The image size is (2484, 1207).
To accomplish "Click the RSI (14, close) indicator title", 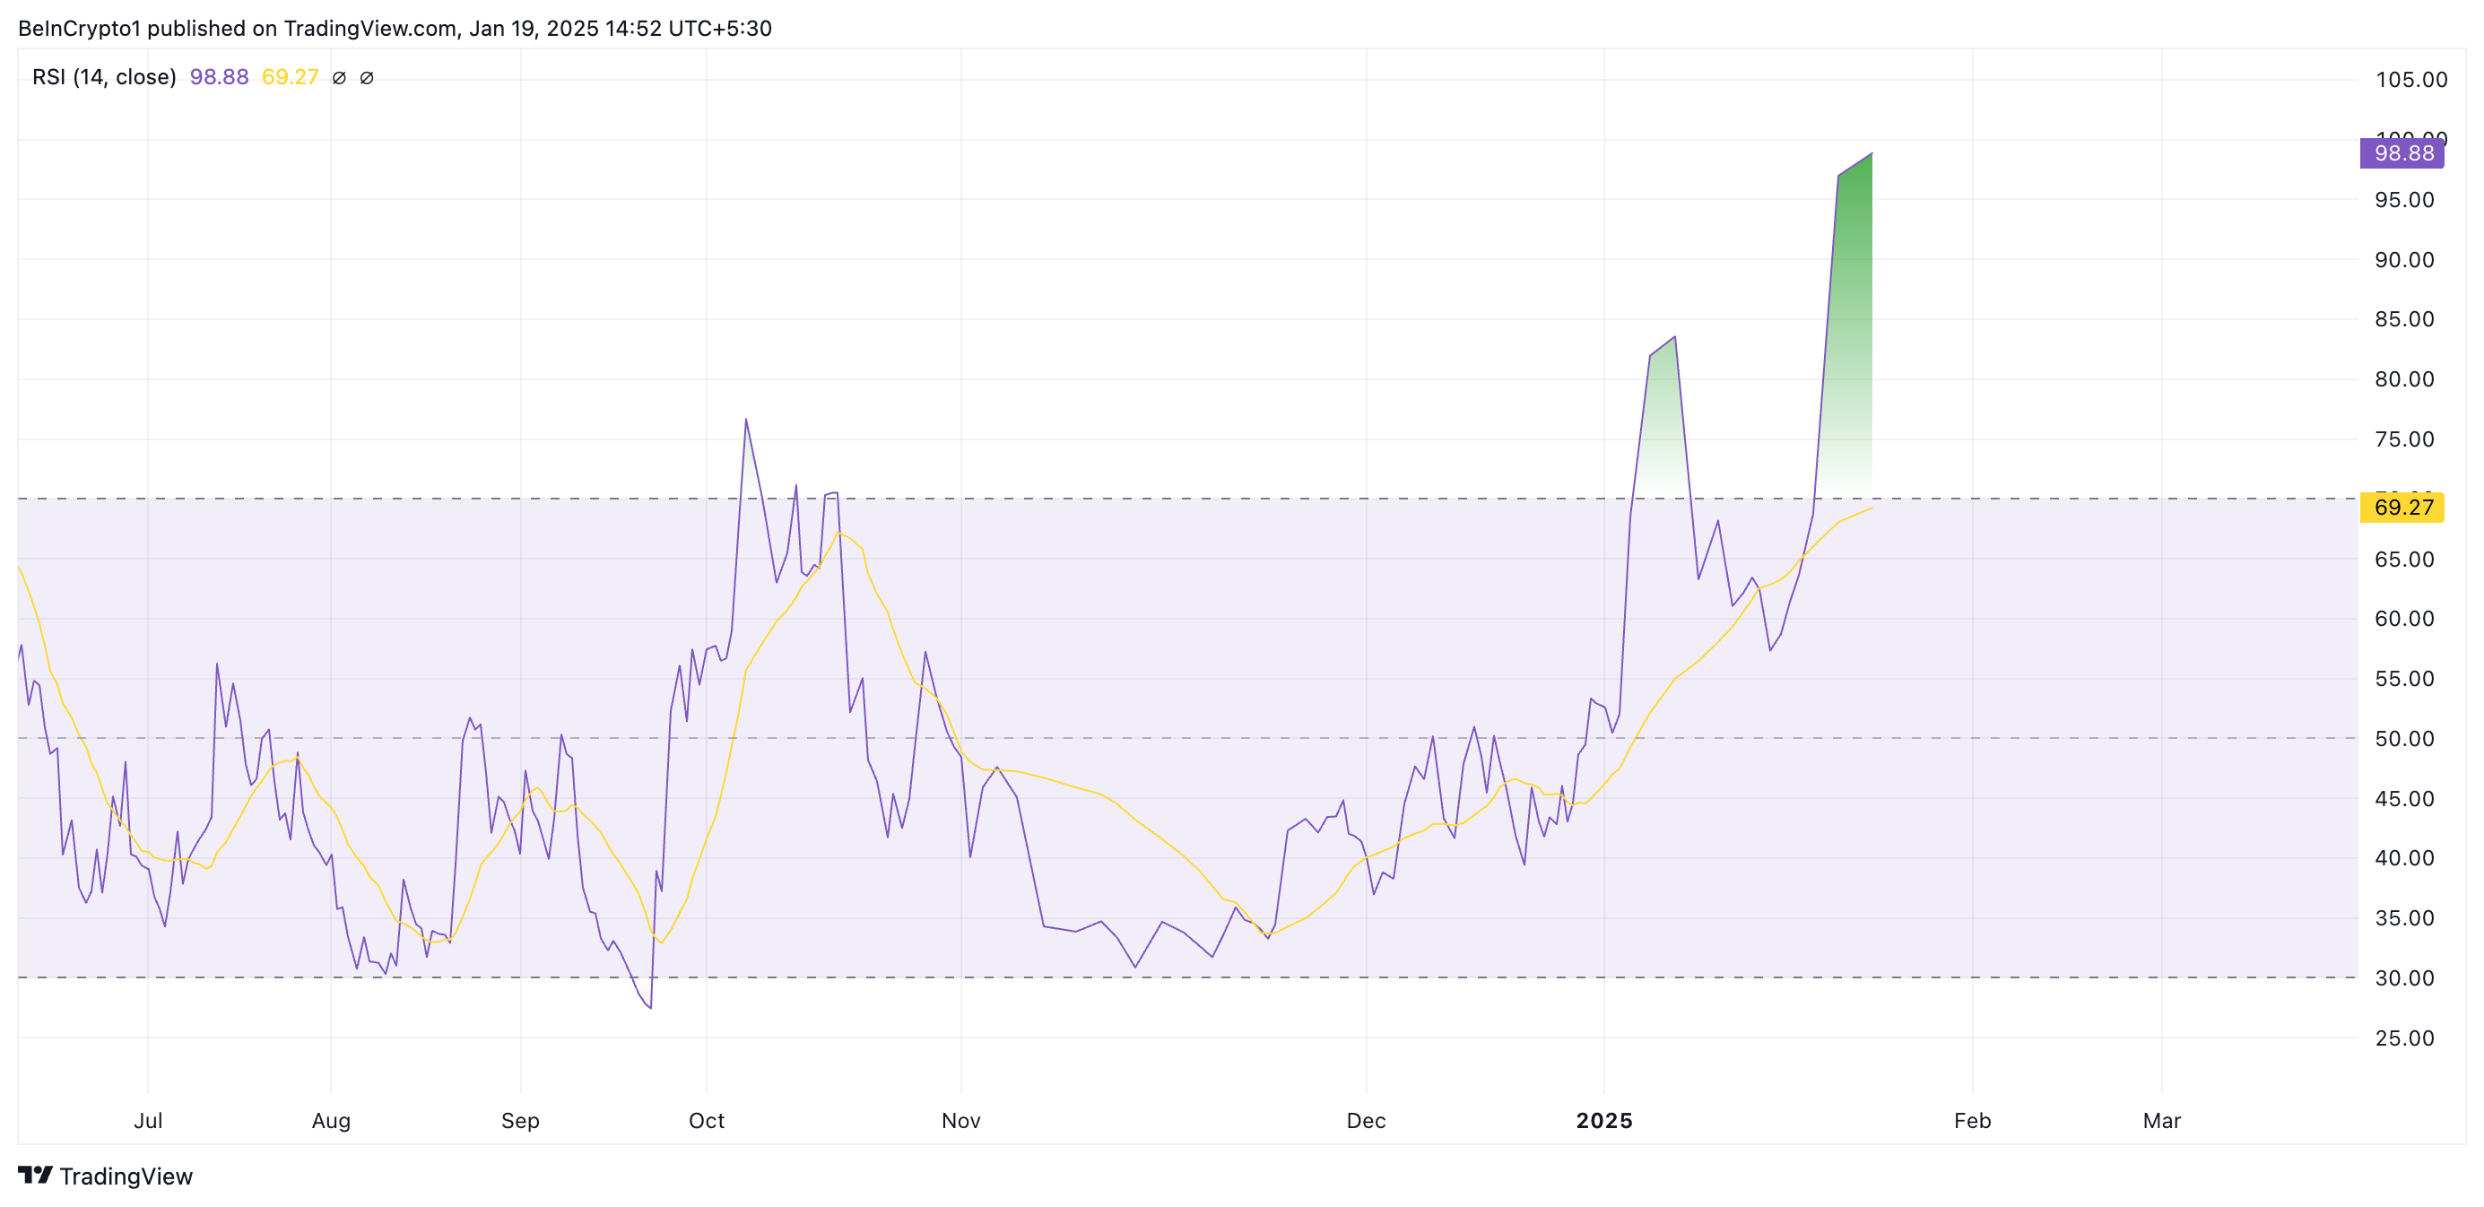I will point(104,77).
